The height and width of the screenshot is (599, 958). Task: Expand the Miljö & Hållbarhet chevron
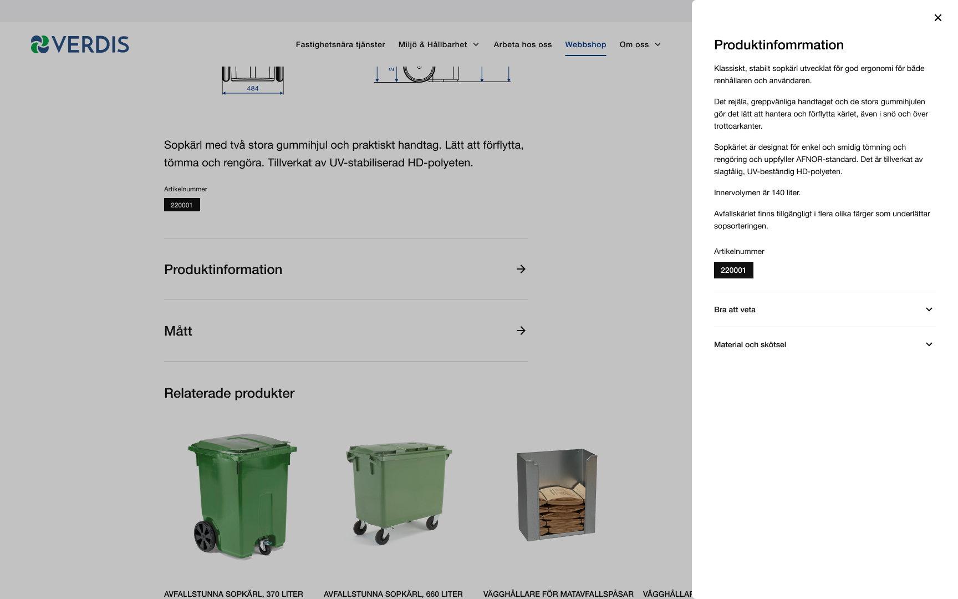[476, 44]
